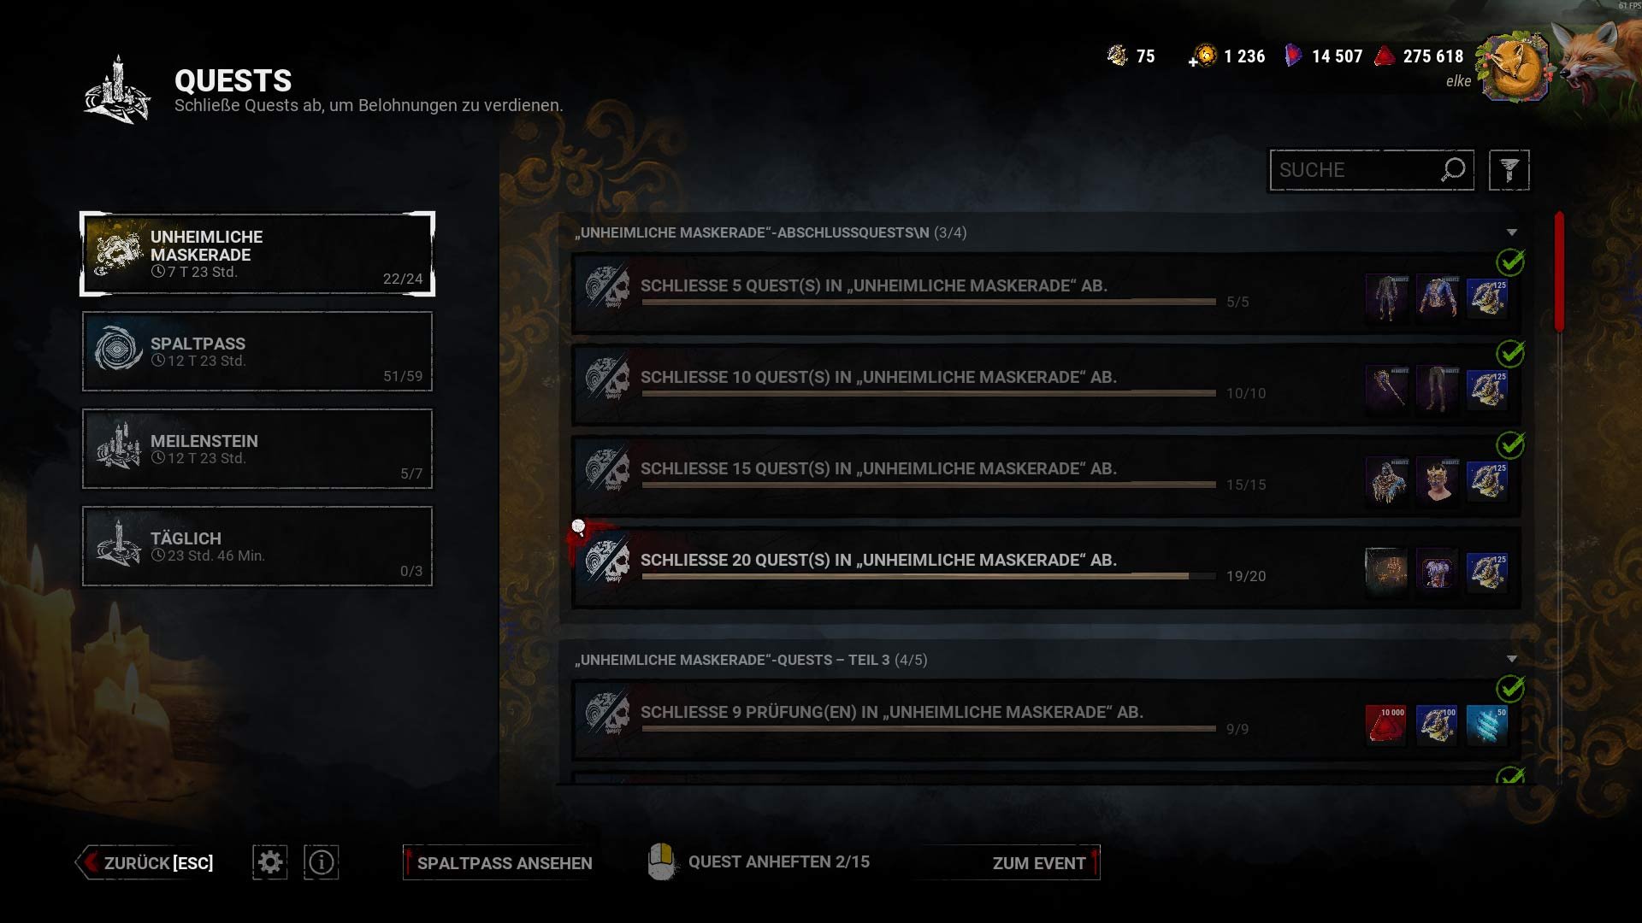Select the blue 50 rift fragments reward
Screen dimensions: 1642x923
click(x=1486, y=725)
